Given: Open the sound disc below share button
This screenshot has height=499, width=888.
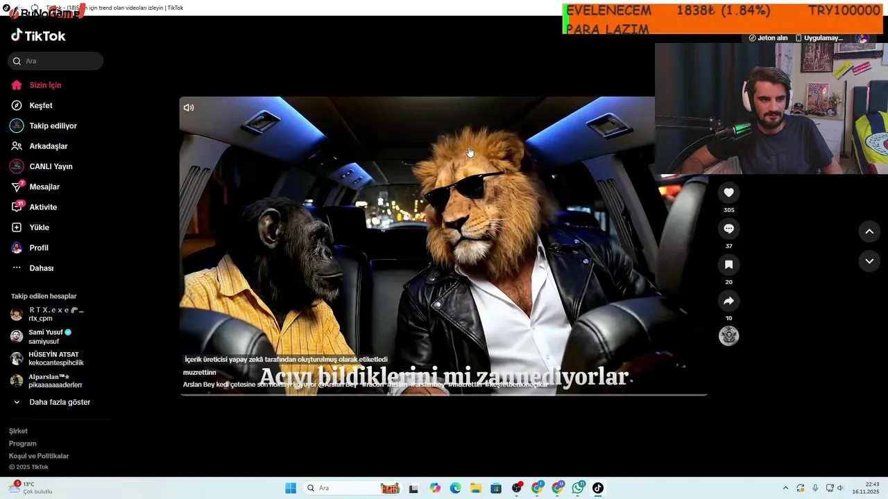Looking at the screenshot, I should click(728, 336).
